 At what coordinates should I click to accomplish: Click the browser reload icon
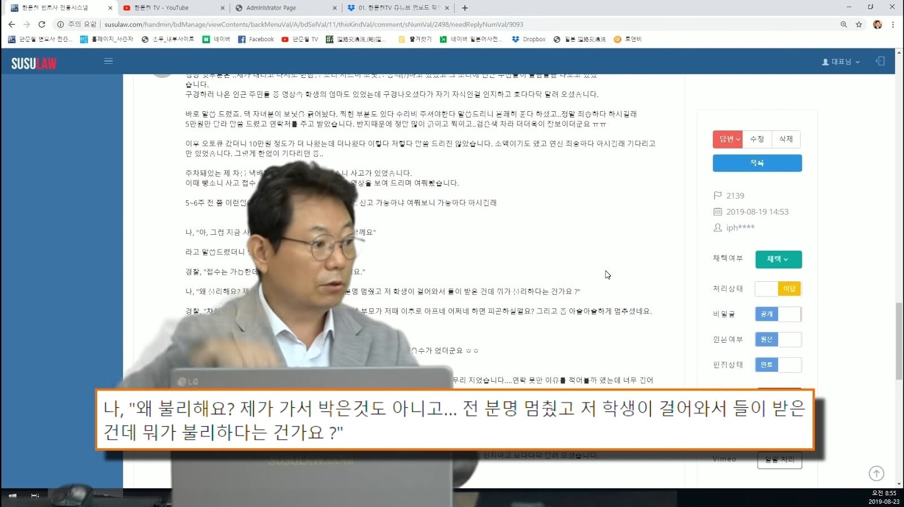(42, 24)
